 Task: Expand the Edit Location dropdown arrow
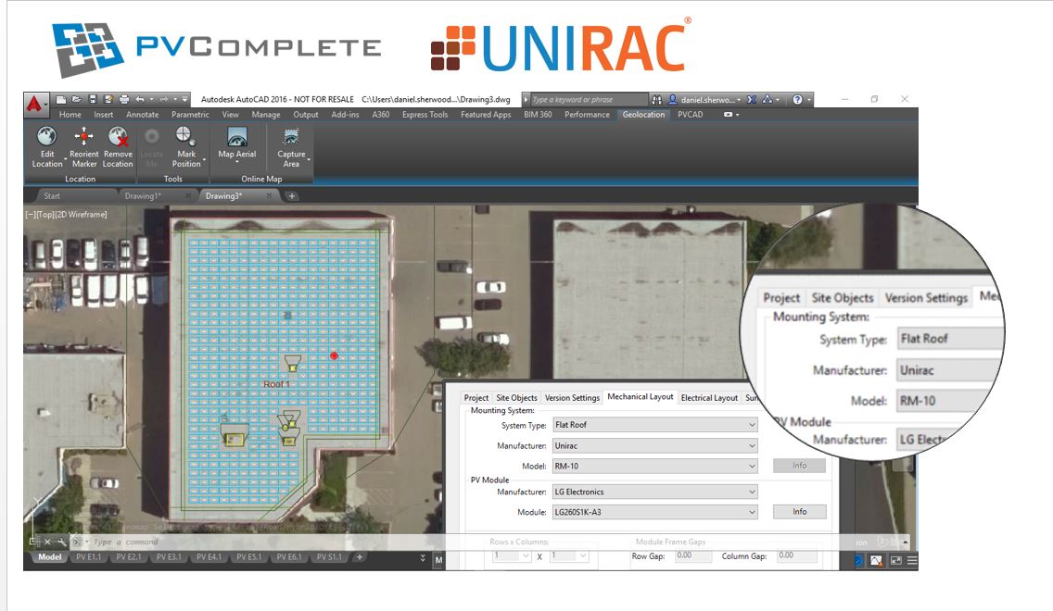click(x=65, y=159)
